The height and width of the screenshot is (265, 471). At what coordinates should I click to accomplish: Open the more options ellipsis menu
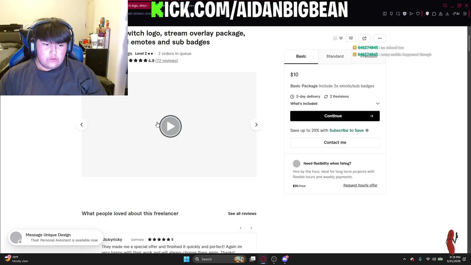pos(380,38)
